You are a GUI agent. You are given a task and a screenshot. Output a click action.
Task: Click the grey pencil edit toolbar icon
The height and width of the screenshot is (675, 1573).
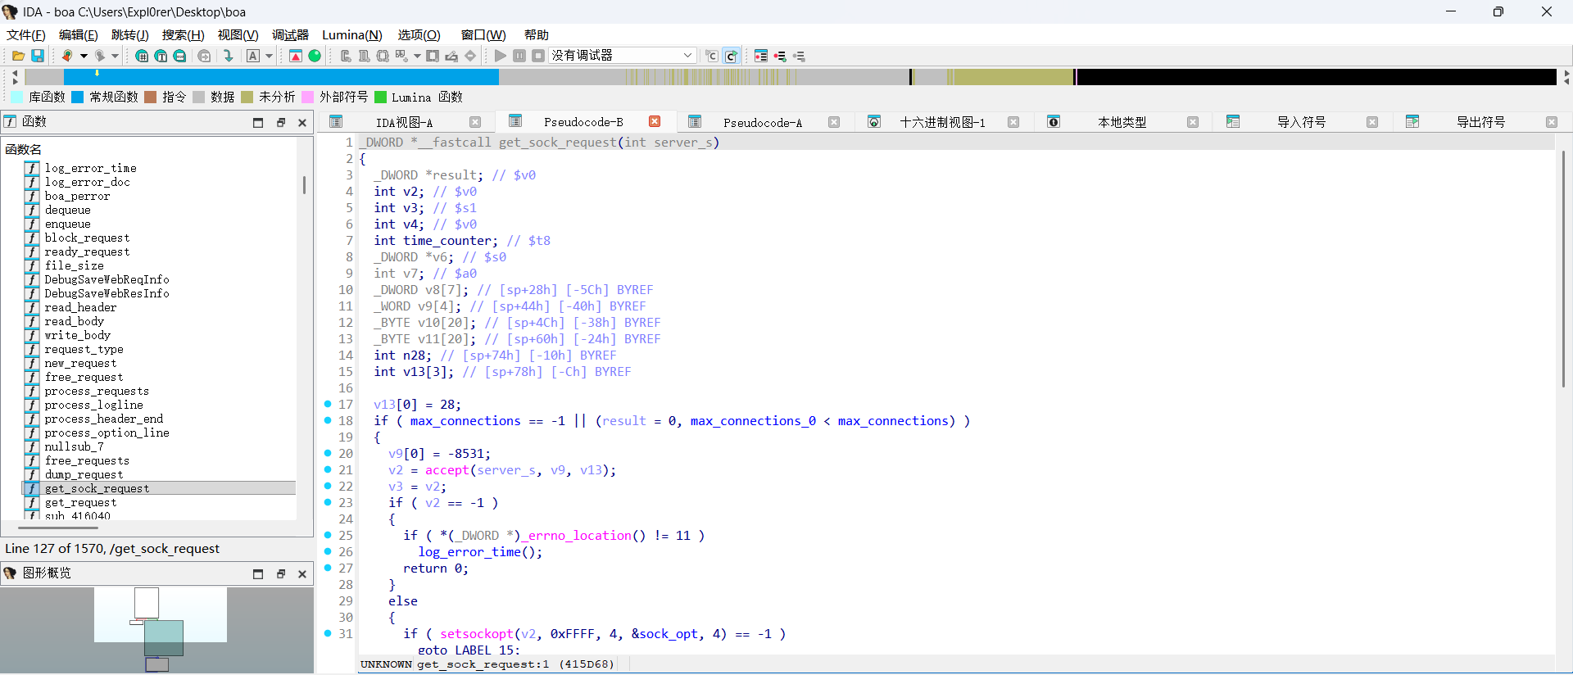451,56
